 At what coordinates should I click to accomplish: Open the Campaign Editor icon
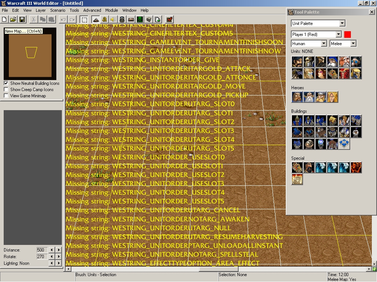pyautogui.click(x=131, y=19)
